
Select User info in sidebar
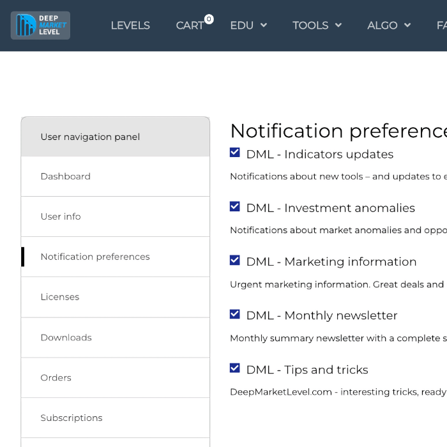tap(61, 216)
